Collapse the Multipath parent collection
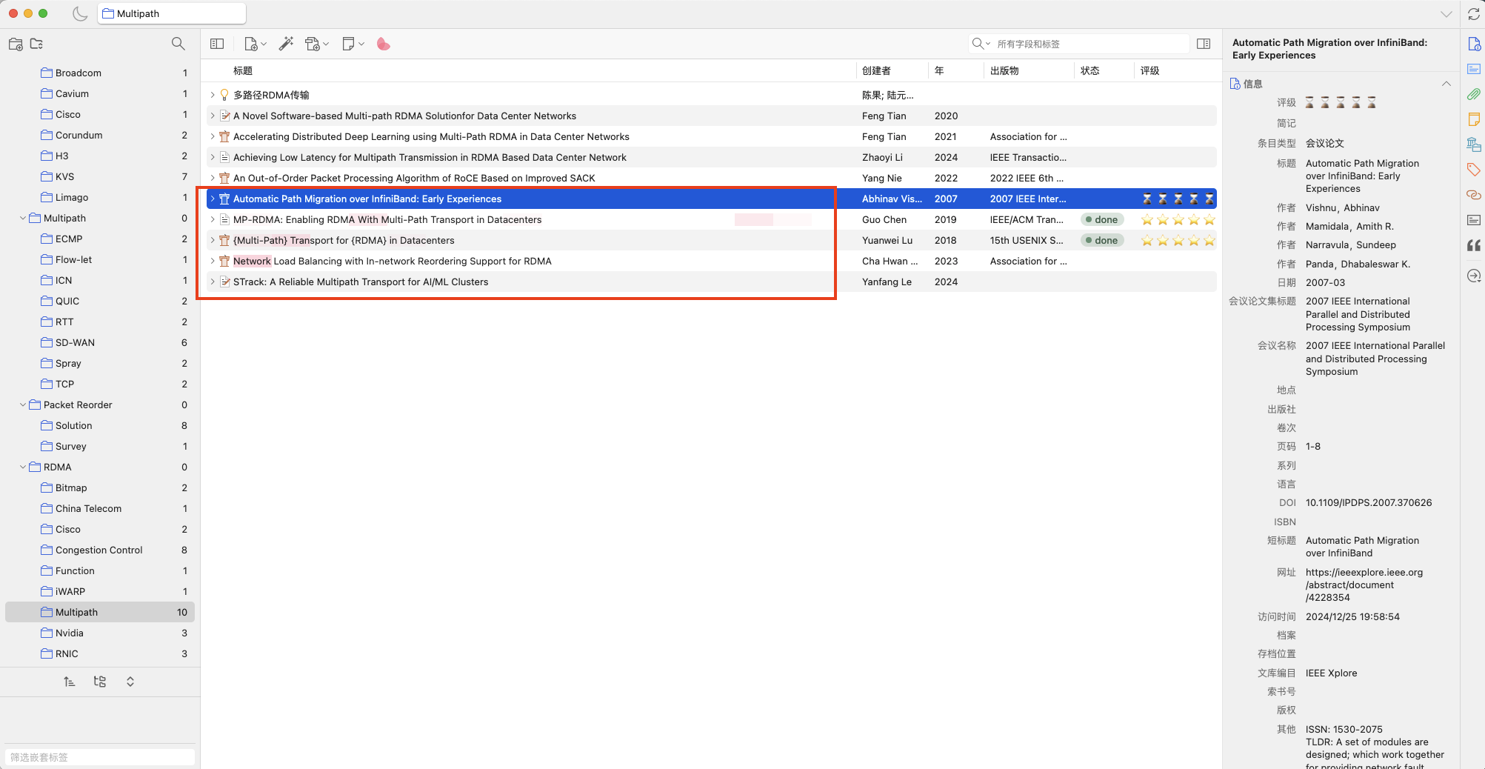The height and width of the screenshot is (769, 1485). (23, 218)
